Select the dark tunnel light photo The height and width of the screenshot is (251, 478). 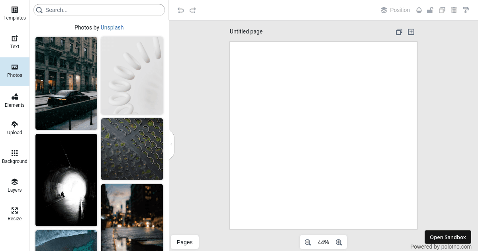point(66,180)
